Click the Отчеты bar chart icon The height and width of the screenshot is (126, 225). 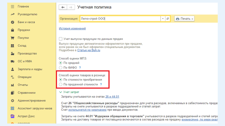pyautogui.click(x=13, y=85)
